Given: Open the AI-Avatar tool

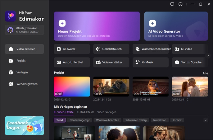Looking at the screenshot, I should (x=72, y=49).
